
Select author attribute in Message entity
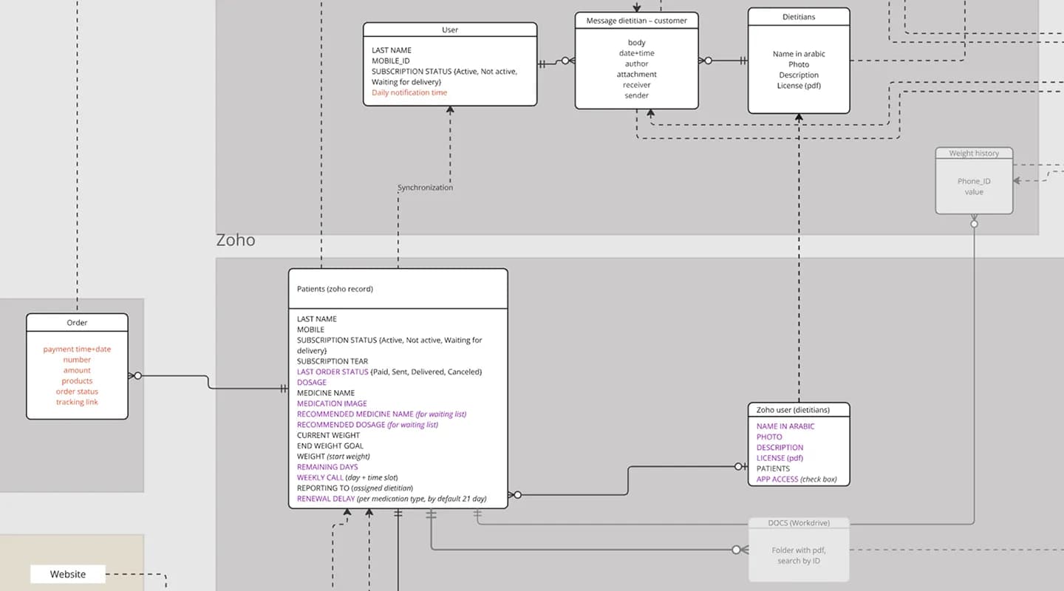[637, 64]
